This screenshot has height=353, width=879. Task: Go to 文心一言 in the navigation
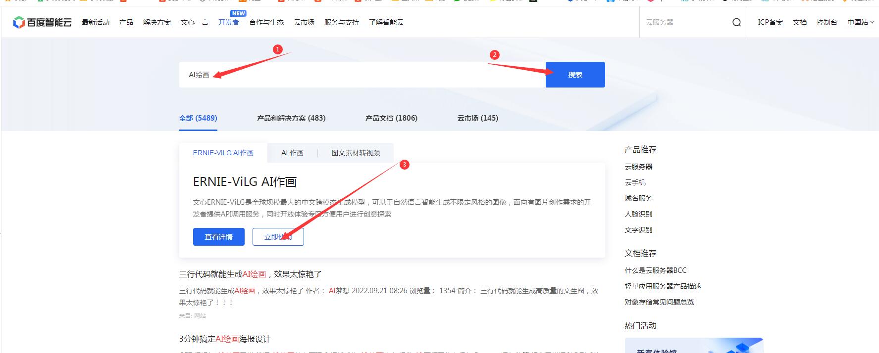pyautogui.click(x=195, y=22)
